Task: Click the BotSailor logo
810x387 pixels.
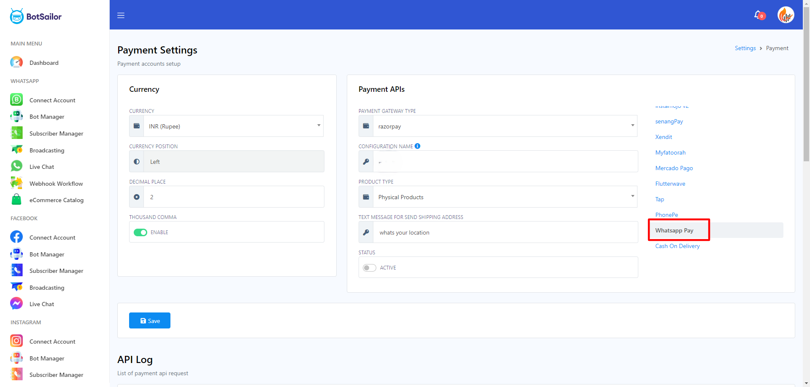Action: [x=36, y=16]
